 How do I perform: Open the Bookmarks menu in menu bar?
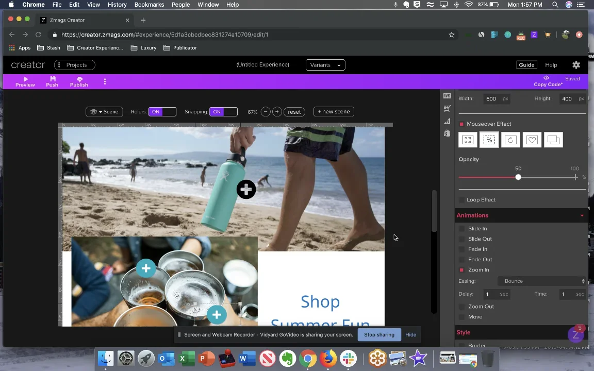[x=149, y=5]
